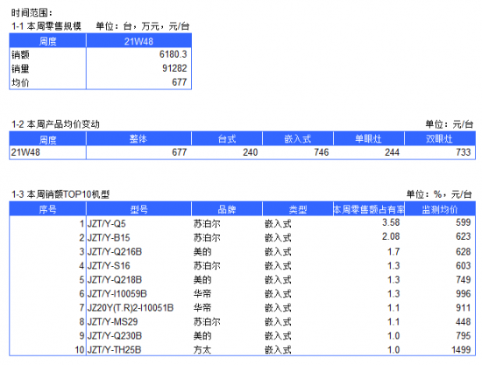Click 美的 brand in JZT/Y-Q216B row
Screen dimensions: 482x365
(202, 252)
